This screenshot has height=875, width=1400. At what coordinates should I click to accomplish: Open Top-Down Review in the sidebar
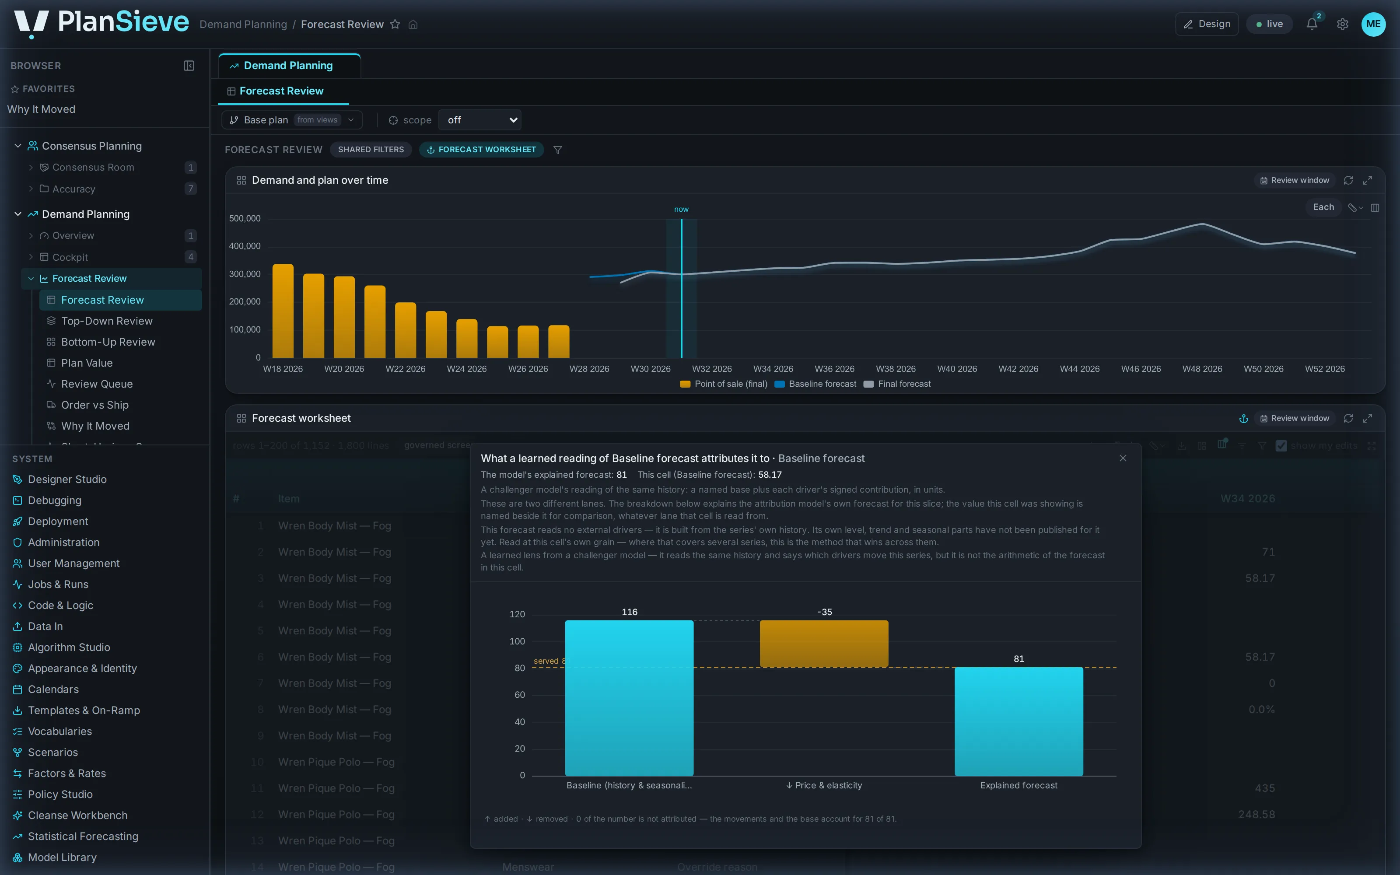107,321
